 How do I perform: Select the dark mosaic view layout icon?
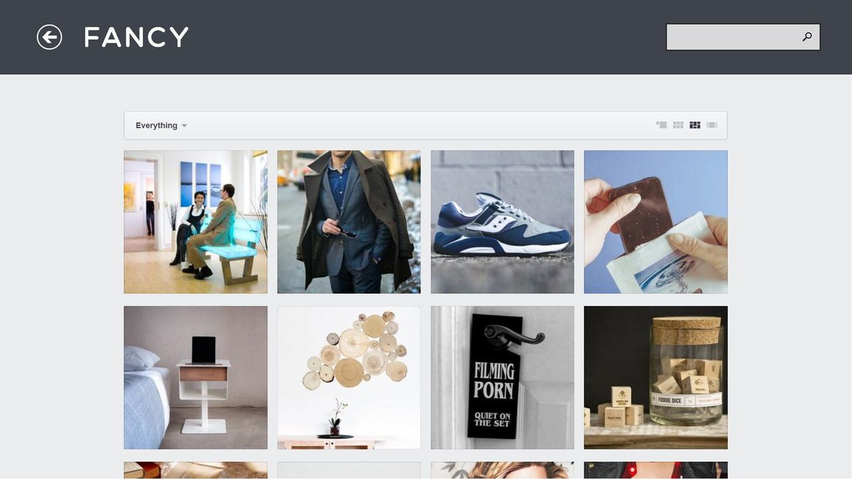[x=695, y=125]
